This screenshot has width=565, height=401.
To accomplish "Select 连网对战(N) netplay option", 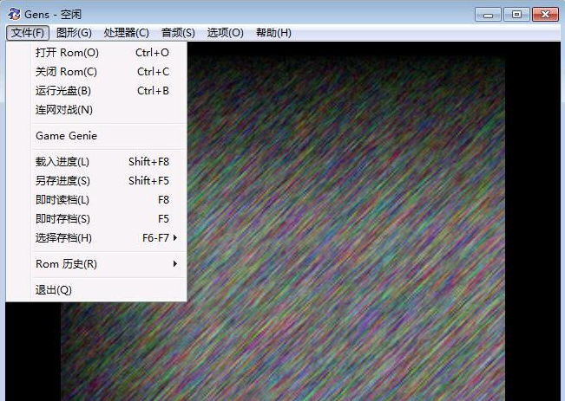I will point(96,110).
